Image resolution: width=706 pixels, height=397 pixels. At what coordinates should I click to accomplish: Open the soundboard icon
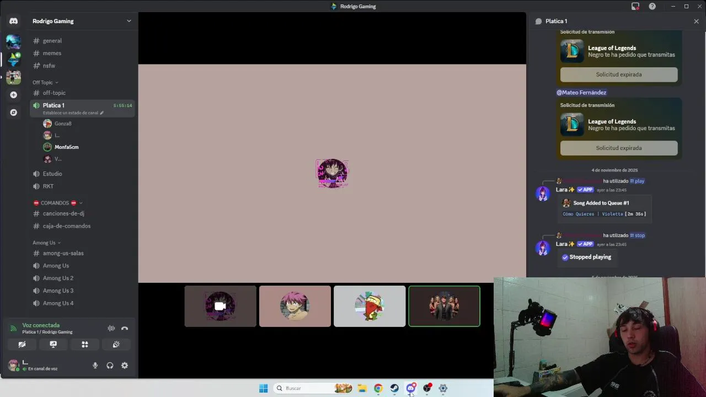[x=116, y=344]
